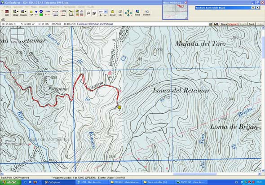The height and width of the screenshot is (185, 265).
Task: Click the 'Loma de Brijan' map label
Action: pyautogui.click(x=234, y=127)
